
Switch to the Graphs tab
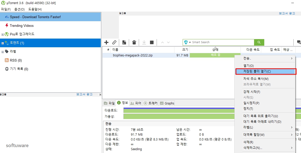point(167,103)
